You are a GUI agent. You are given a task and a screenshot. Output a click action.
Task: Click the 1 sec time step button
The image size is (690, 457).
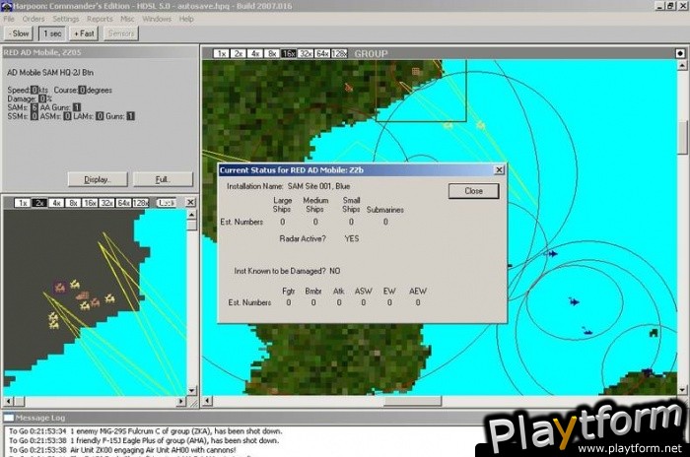point(52,33)
